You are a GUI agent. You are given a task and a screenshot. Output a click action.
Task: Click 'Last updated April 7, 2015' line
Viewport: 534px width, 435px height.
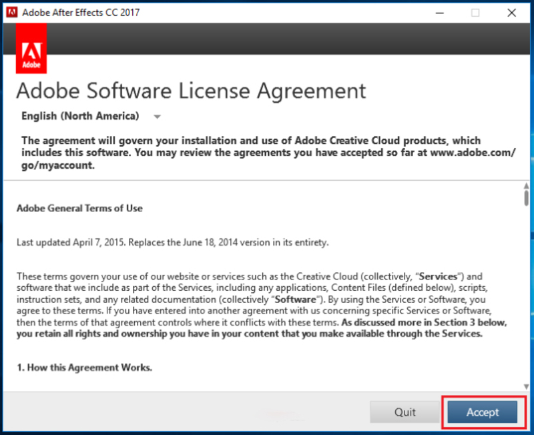[x=173, y=242]
